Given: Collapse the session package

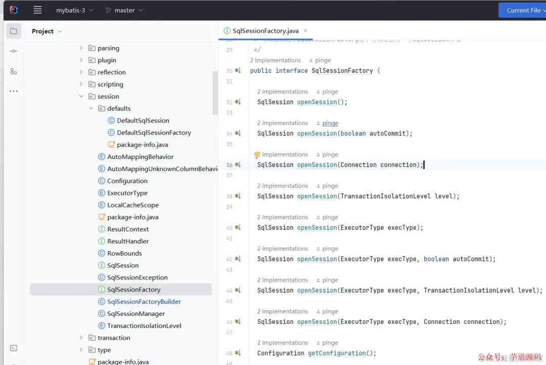Looking at the screenshot, I should click(x=81, y=96).
